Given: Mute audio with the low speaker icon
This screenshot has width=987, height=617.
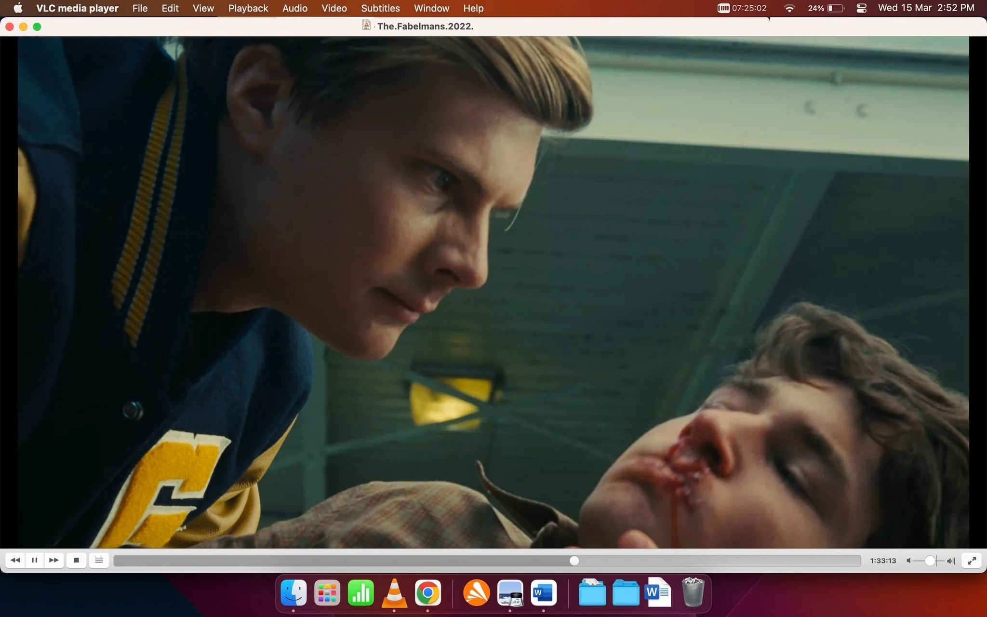Looking at the screenshot, I should (x=908, y=561).
